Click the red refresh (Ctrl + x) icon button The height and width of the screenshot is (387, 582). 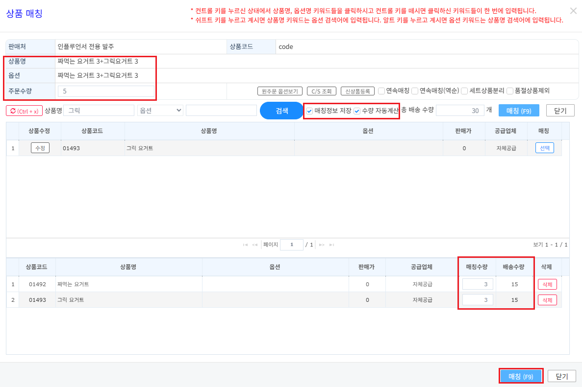(24, 111)
